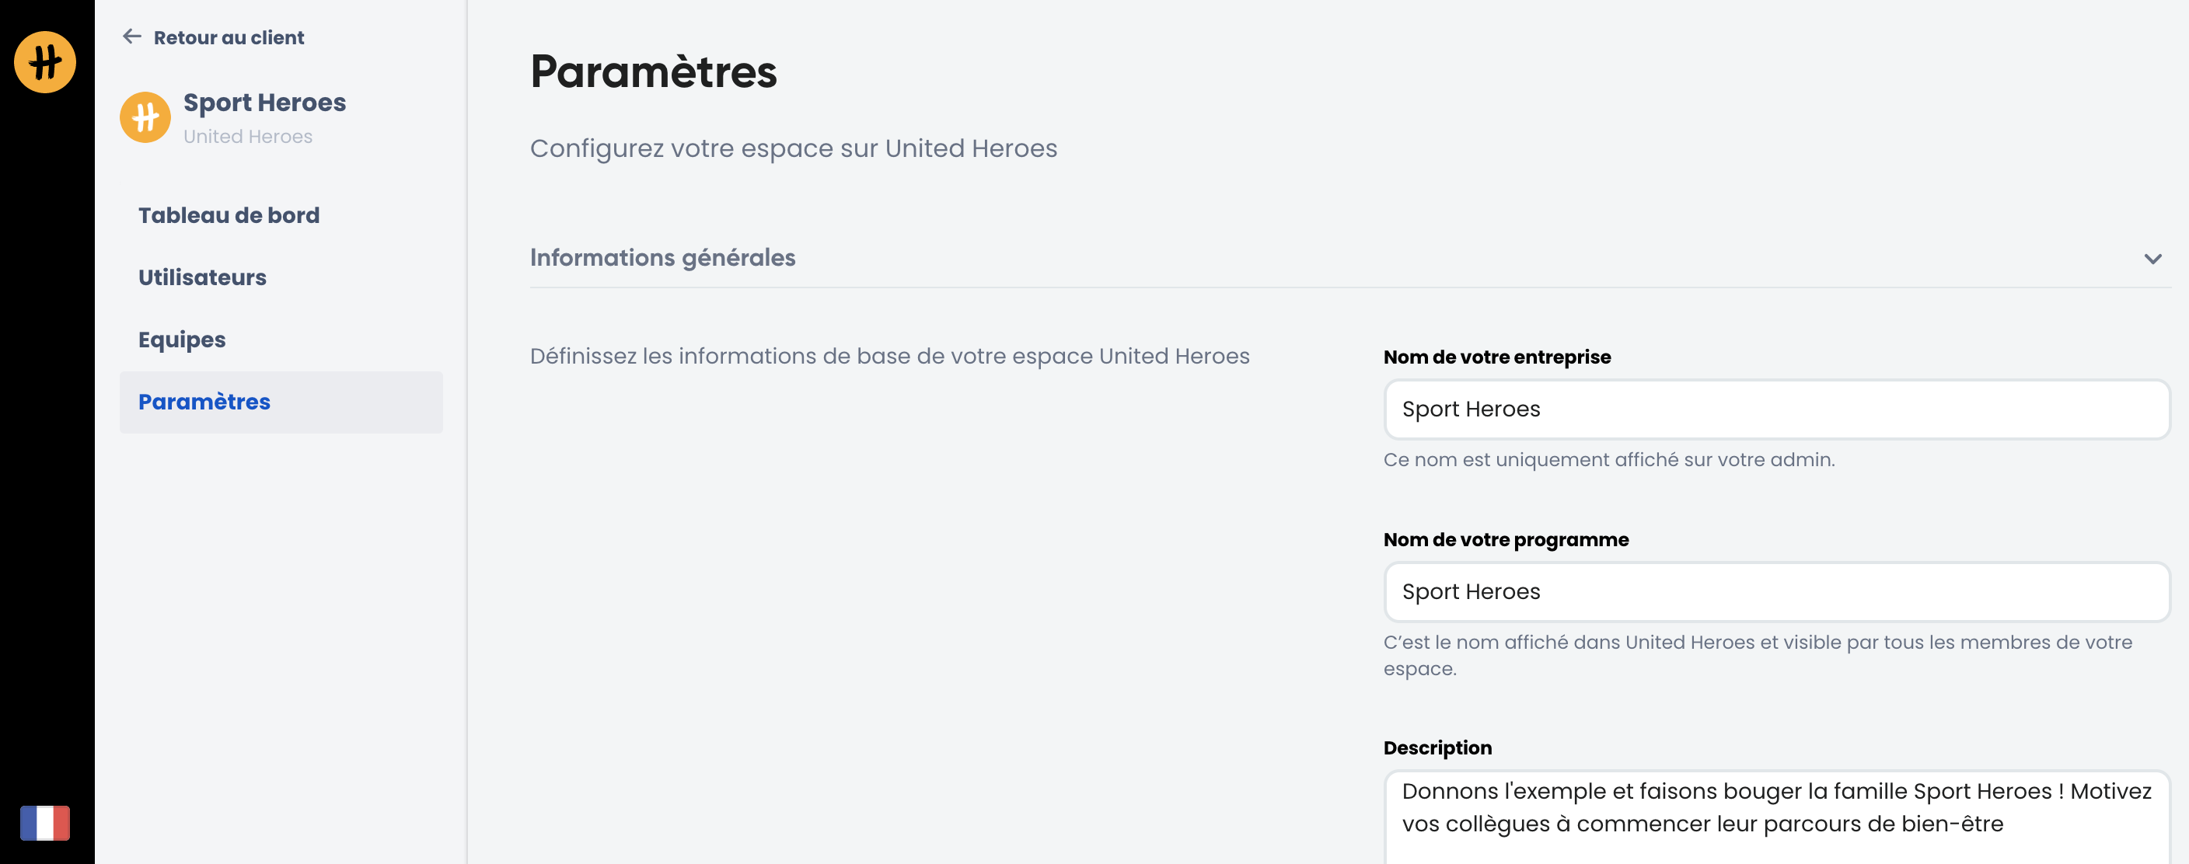Click the Nom de votre programme label
The height and width of the screenshot is (864, 2189).
(x=1506, y=539)
